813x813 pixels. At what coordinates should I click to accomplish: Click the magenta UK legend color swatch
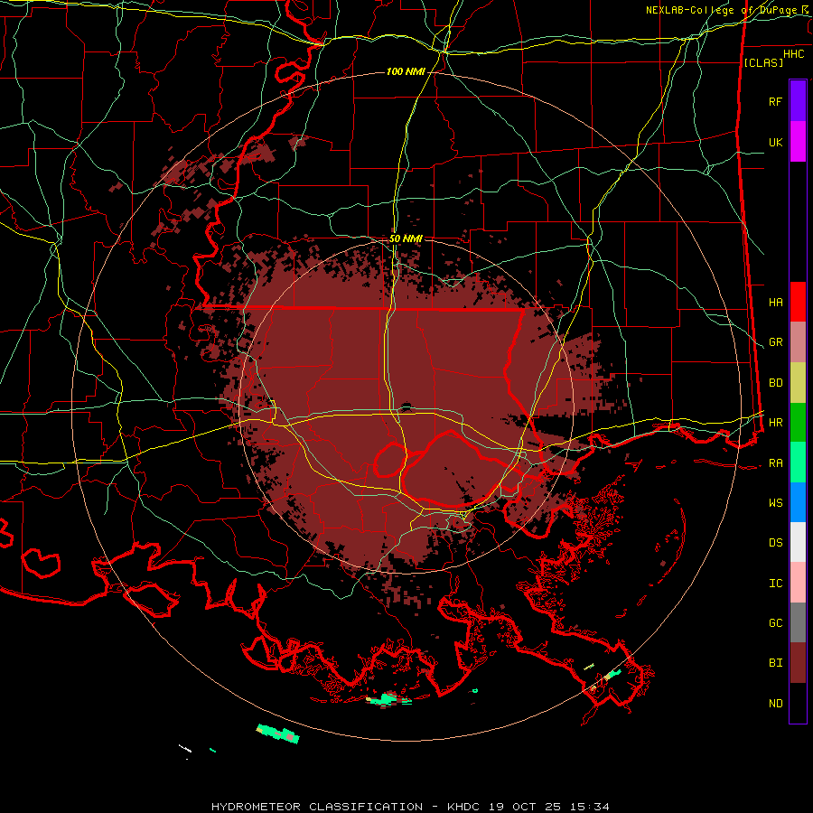798,142
